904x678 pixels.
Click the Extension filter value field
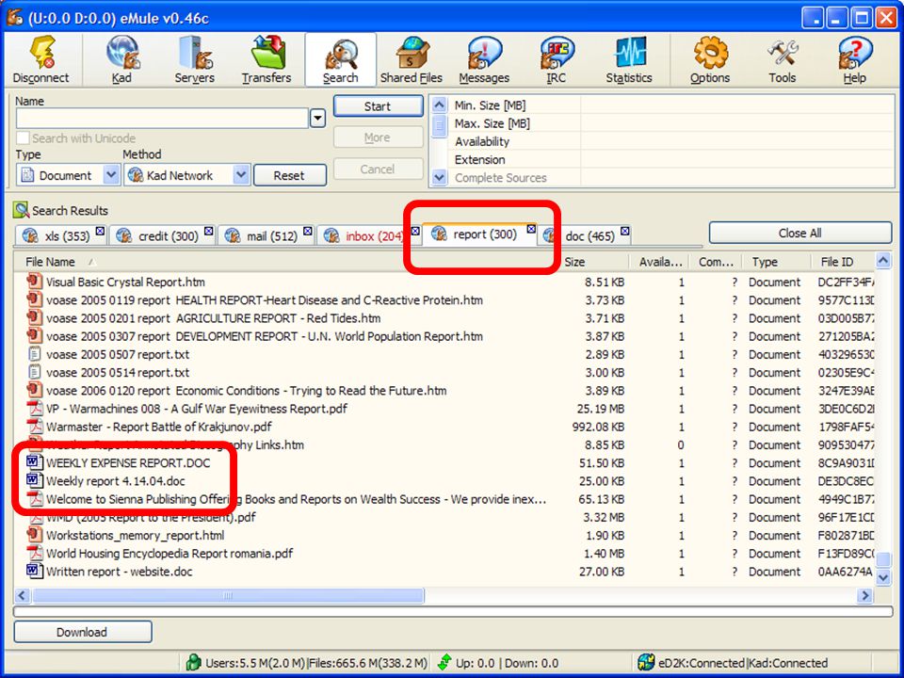[736, 159]
